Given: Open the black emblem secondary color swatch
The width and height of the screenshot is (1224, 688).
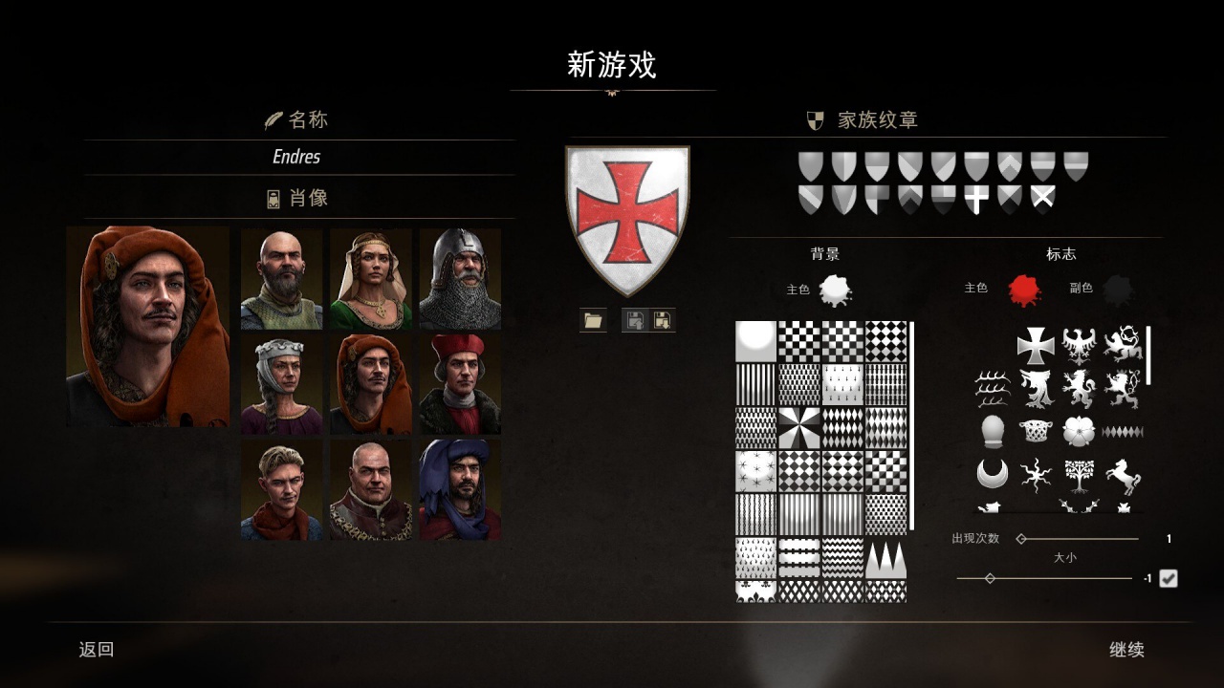Looking at the screenshot, I should [1117, 290].
